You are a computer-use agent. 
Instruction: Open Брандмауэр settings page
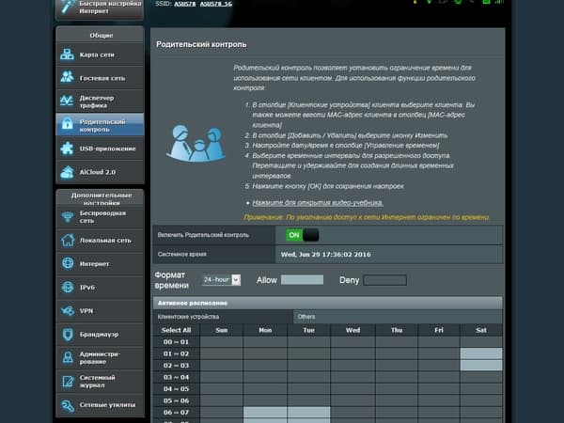[100, 334]
